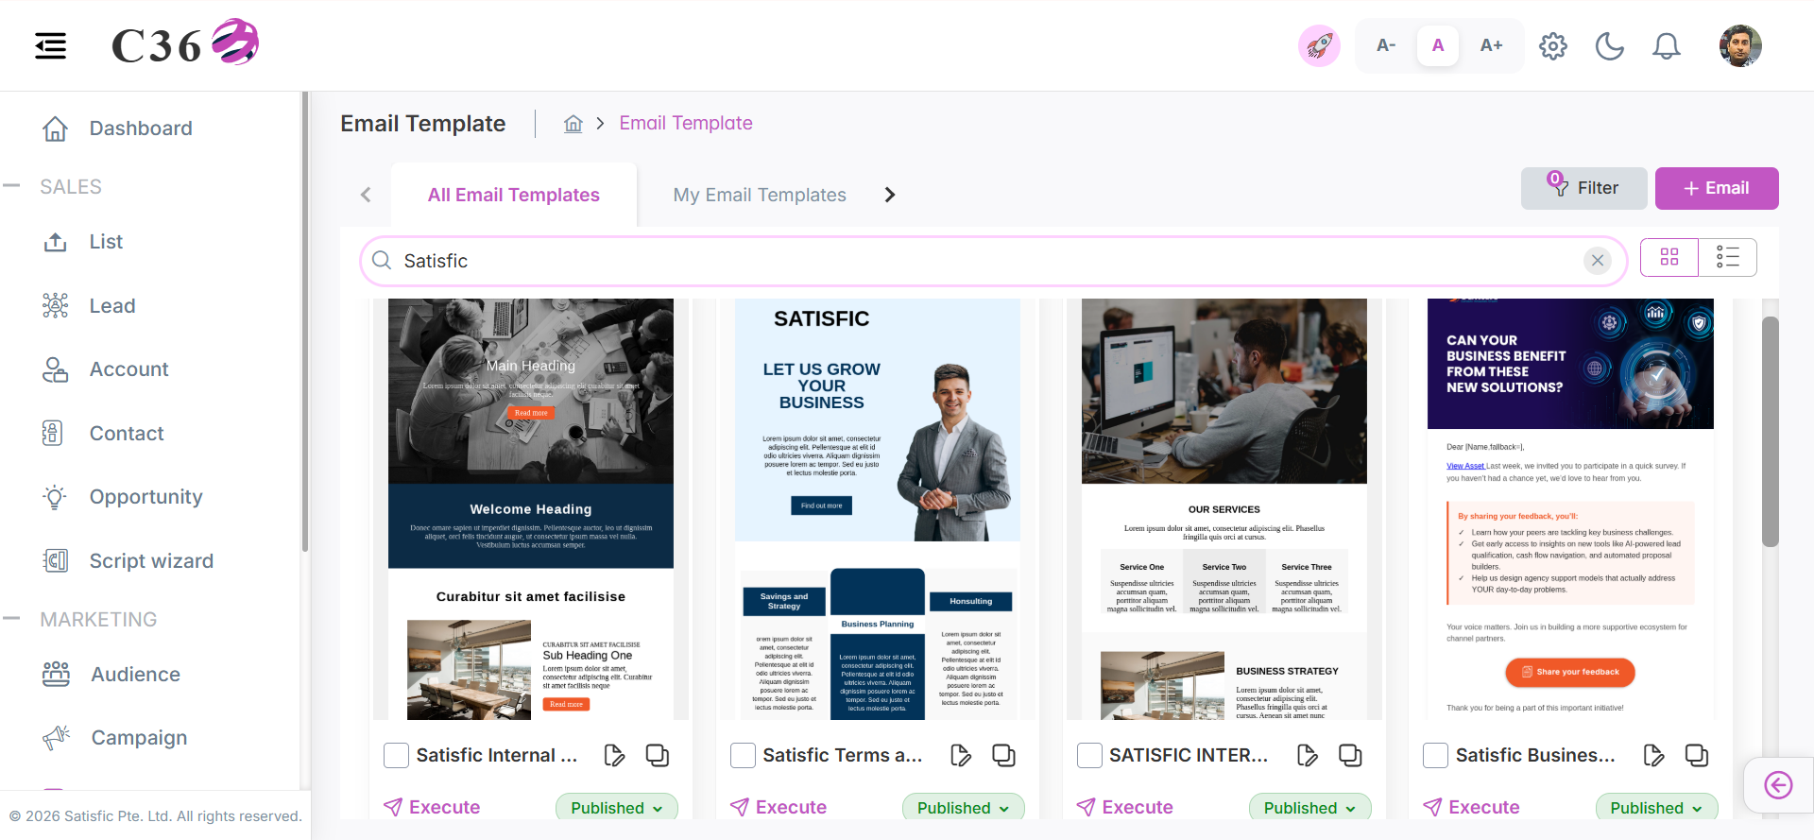The width and height of the screenshot is (1814, 840).
Task: Check Satisfic Busines template checkbox
Action: pos(1436,756)
